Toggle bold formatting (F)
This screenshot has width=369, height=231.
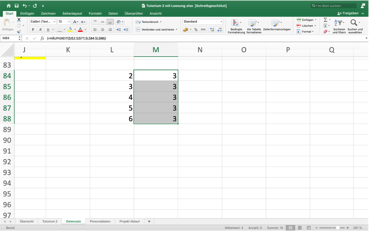(x=33, y=30)
